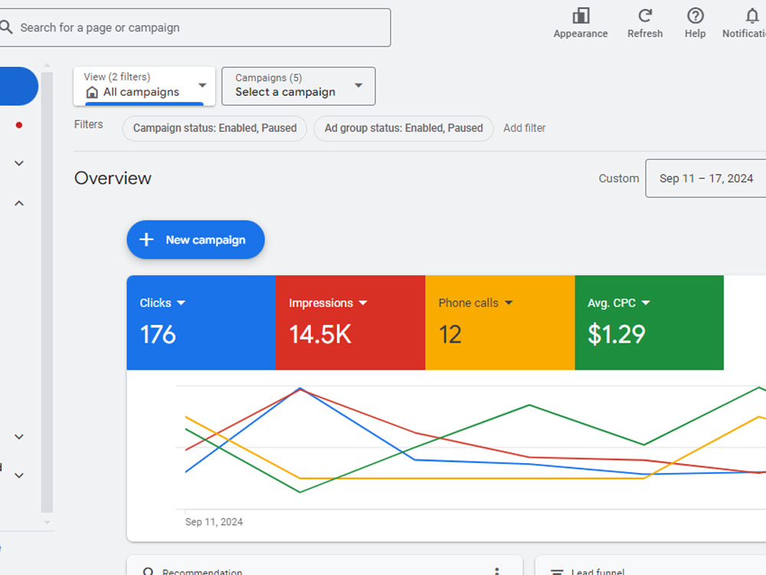Click the 12 phone calls value

[x=450, y=334]
